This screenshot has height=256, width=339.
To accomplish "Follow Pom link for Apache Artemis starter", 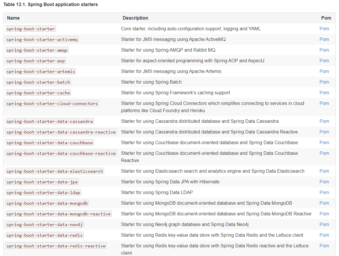I will 324,71.
